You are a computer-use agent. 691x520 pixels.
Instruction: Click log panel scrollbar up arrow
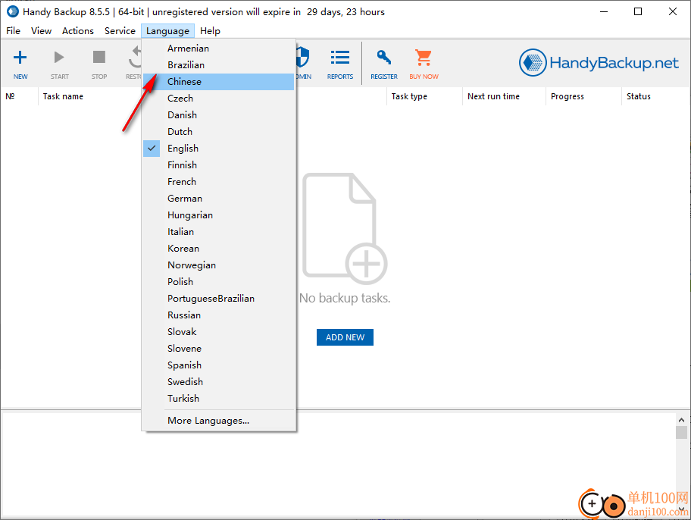[681, 420]
